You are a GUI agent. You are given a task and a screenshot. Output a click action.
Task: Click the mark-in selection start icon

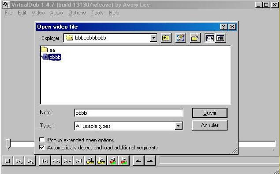click(138, 161)
